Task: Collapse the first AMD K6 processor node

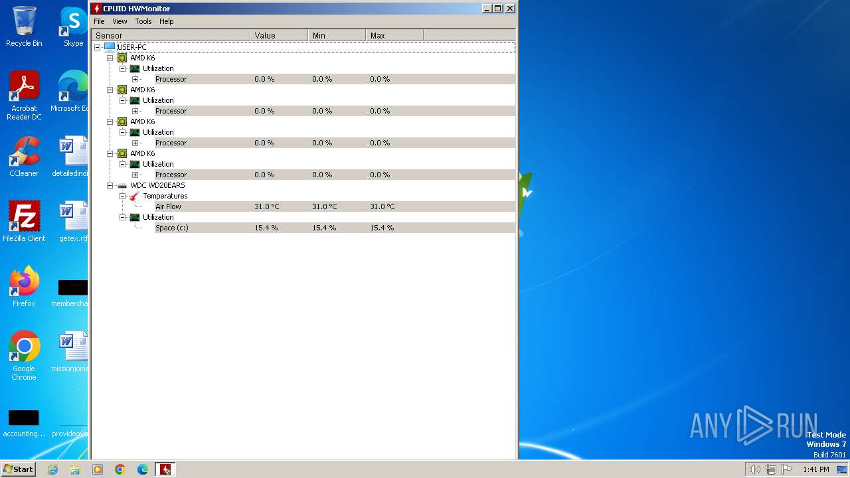Action: (x=110, y=58)
